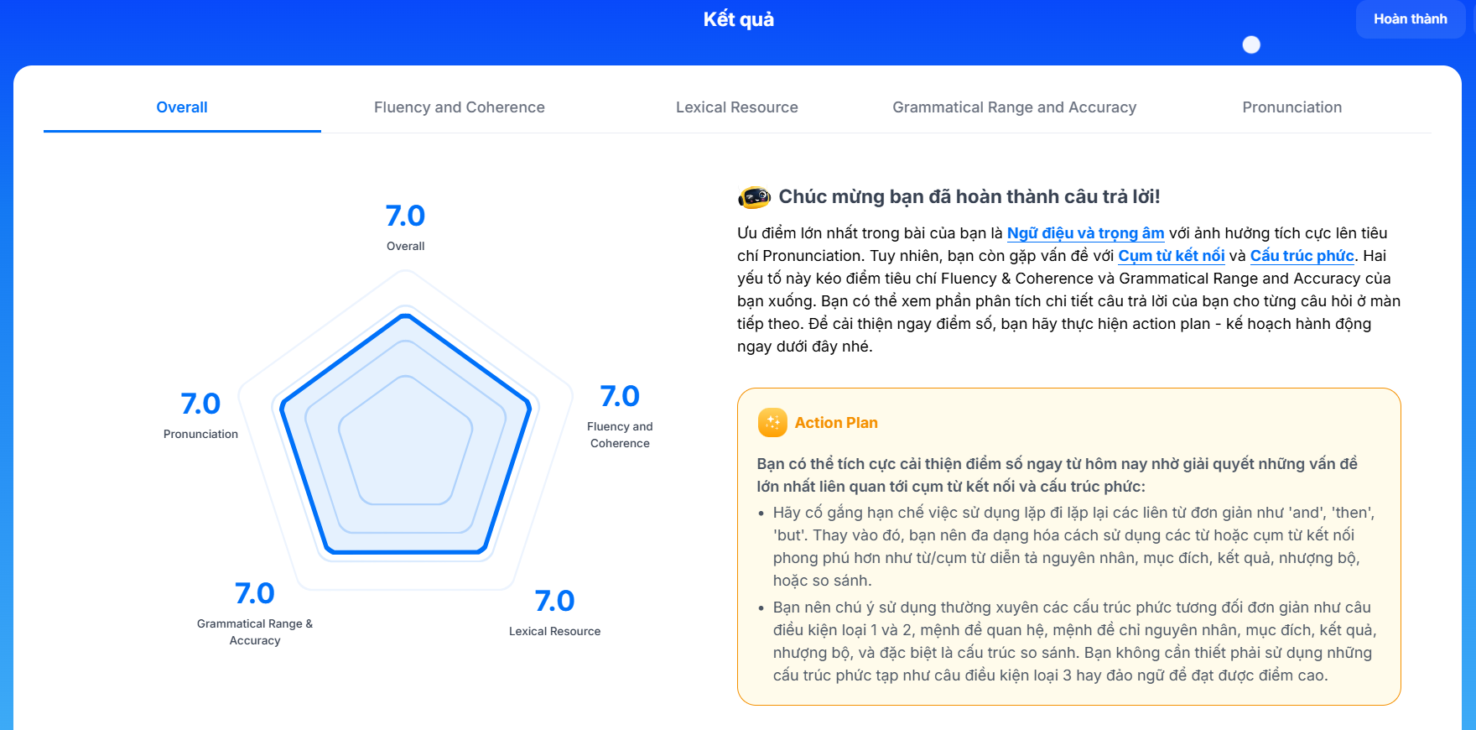
Task: Click the orange sparkle Action Plan icon
Action: 772,423
